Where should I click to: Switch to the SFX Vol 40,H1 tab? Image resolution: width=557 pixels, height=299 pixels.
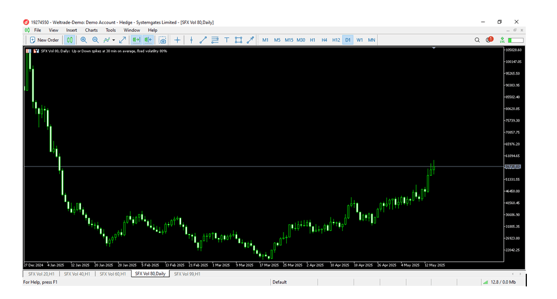(x=77, y=274)
